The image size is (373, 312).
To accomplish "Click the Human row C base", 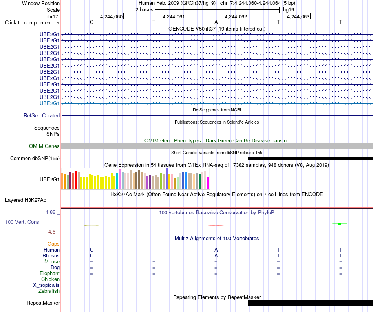I will pos(91,250).
